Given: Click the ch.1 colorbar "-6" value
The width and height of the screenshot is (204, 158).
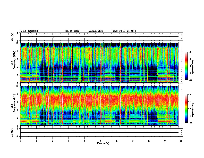Looking at the screenshot, I should (x=190, y=52).
